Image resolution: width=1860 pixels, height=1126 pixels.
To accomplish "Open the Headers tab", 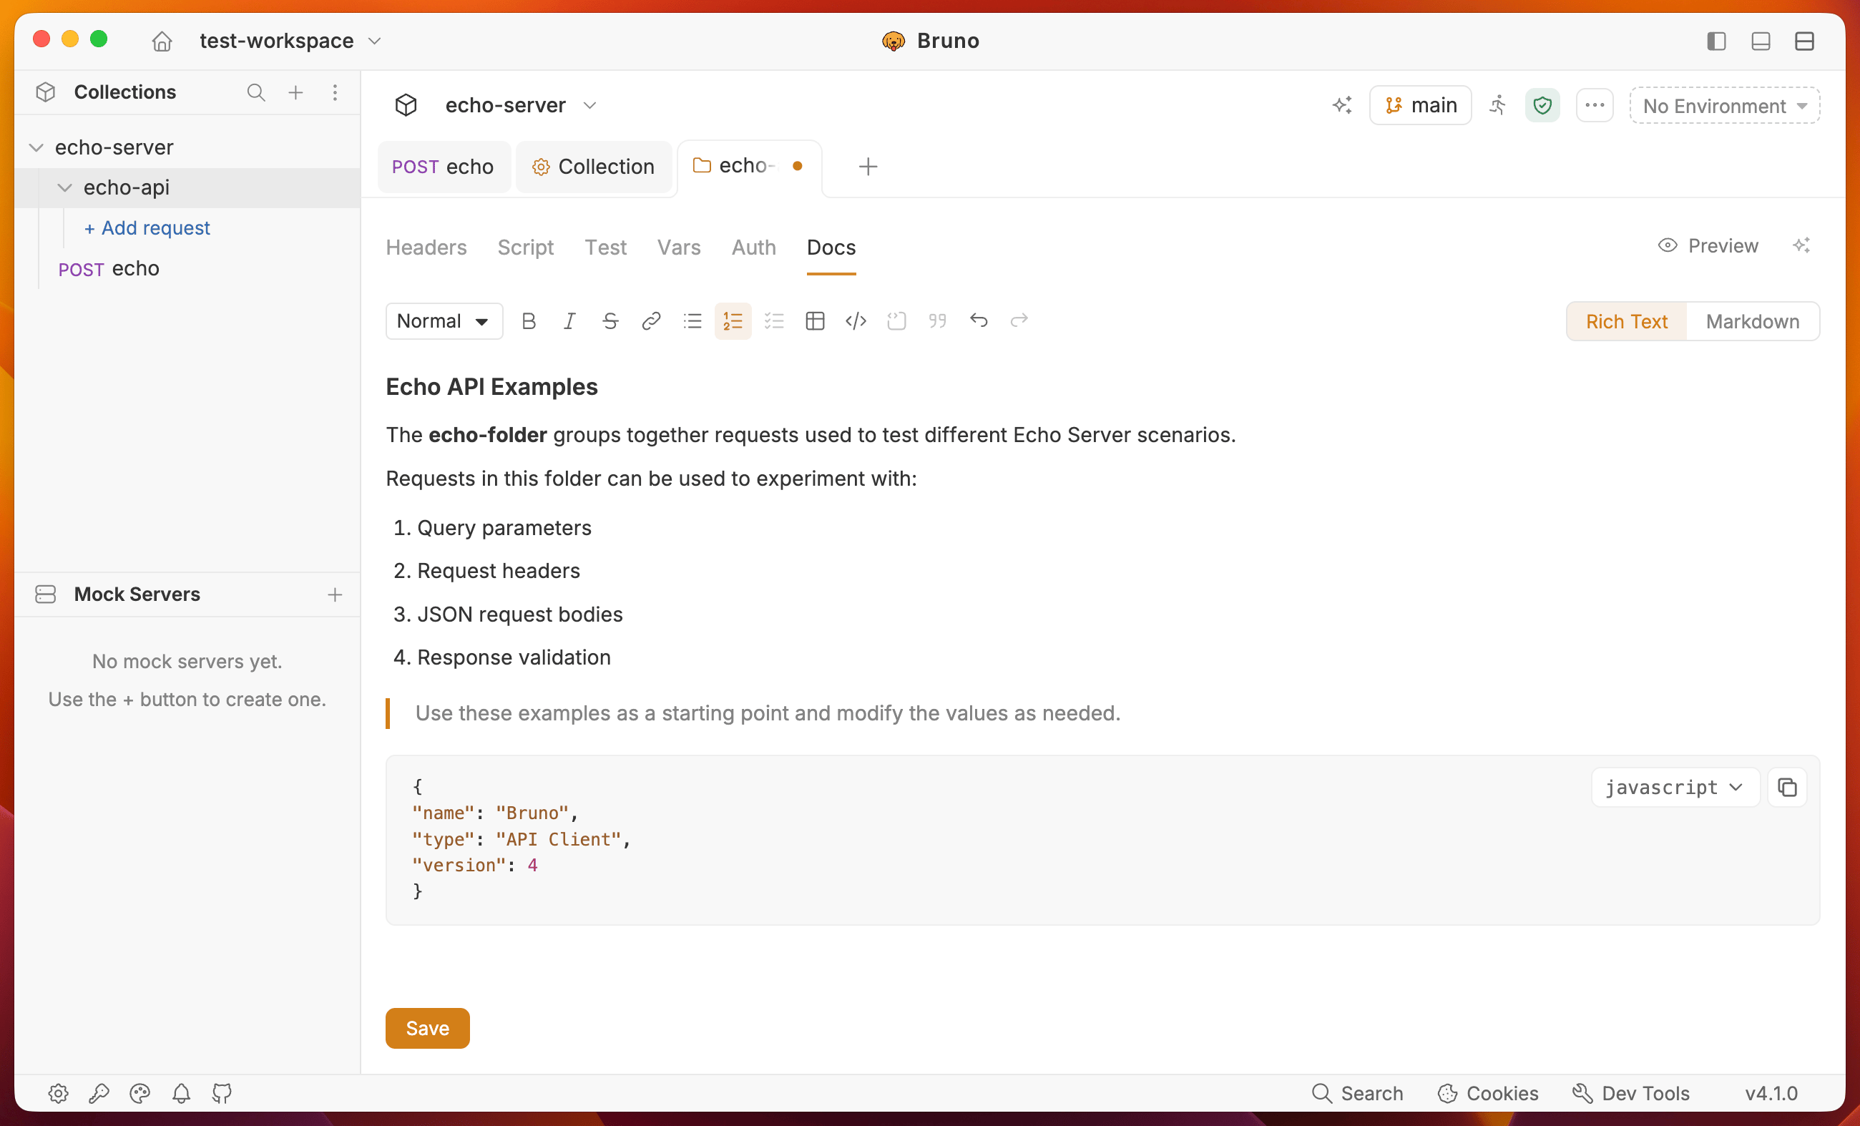I will click(x=426, y=248).
